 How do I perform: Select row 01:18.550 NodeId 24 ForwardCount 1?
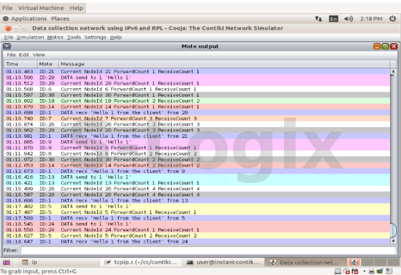pos(197,230)
